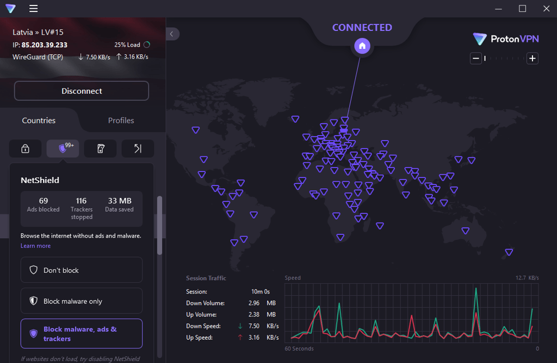This screenshot has width=557, height=363.
Task: Click the map zoom slider track
Action: [x=504, y=59]
